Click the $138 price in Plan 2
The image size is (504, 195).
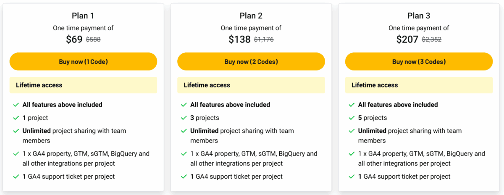coord(239,39)
